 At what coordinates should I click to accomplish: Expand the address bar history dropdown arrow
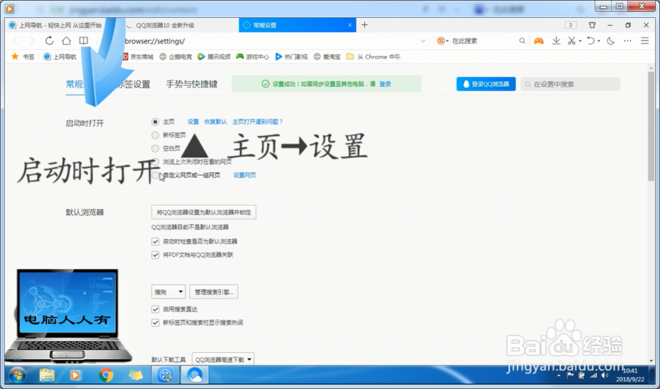click(423, 41)
